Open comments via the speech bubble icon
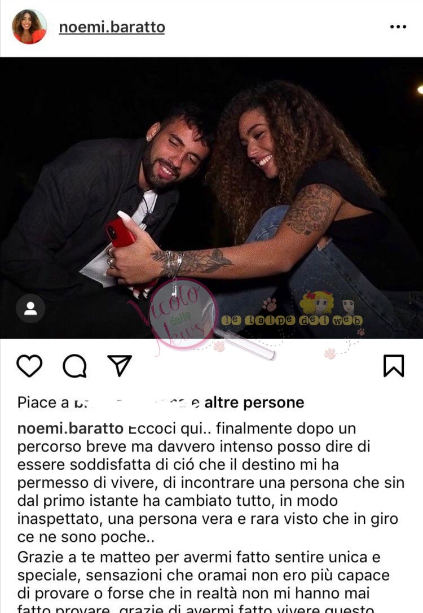Image resolution: width=423 pixels, height=613 pixels. 74,366
